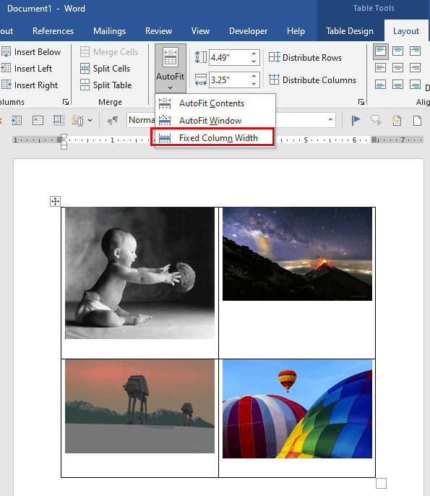The image size is (430, 496).
Task: Click the selection frame icon in quick toolbar
Action: pos(59,120)
